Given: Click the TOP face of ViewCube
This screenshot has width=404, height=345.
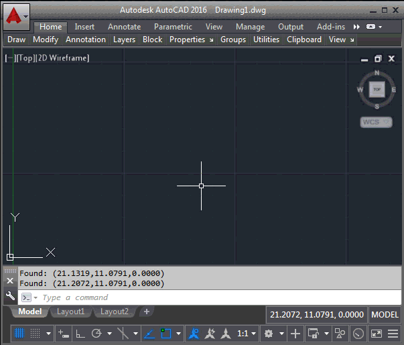Looking at the screenshot, I should pyautogui.click(x=377, y=89).
